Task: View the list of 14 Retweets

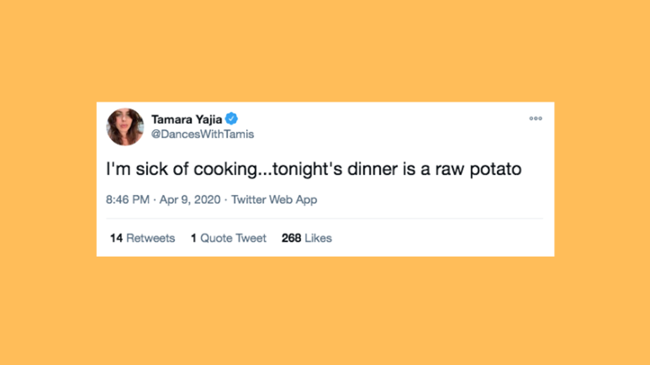Action: (x=143, y=238)
